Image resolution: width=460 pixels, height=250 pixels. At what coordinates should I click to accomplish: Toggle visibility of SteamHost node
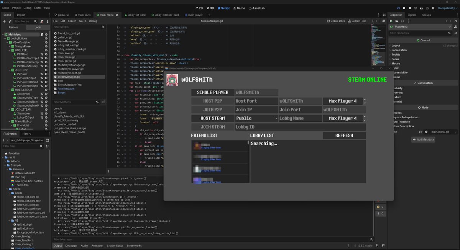[x=46, y=94]
